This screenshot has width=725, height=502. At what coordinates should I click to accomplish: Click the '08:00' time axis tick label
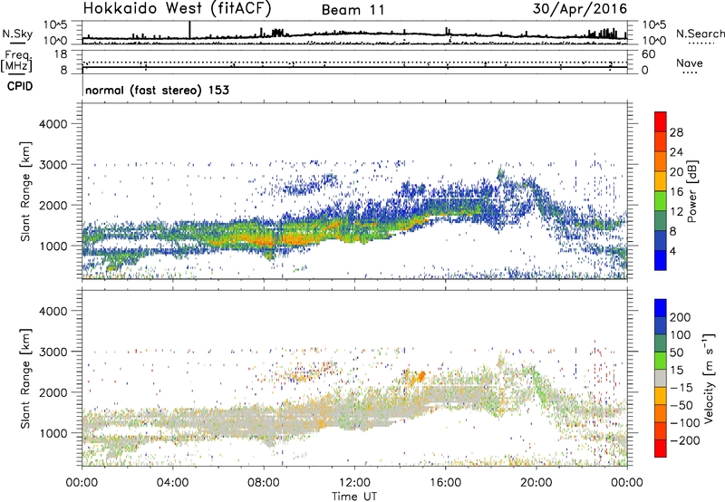264,483
